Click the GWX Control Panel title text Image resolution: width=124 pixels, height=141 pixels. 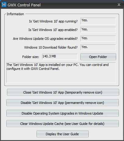(x=24, y=5)
